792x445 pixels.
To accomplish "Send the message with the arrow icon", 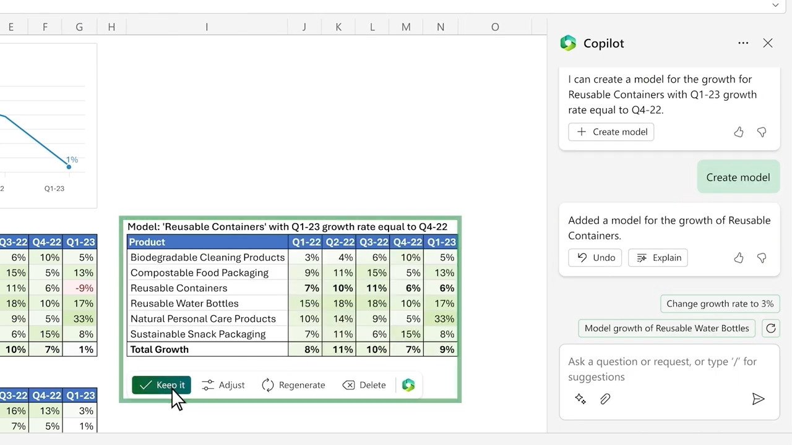I will [x=758, y=399].
